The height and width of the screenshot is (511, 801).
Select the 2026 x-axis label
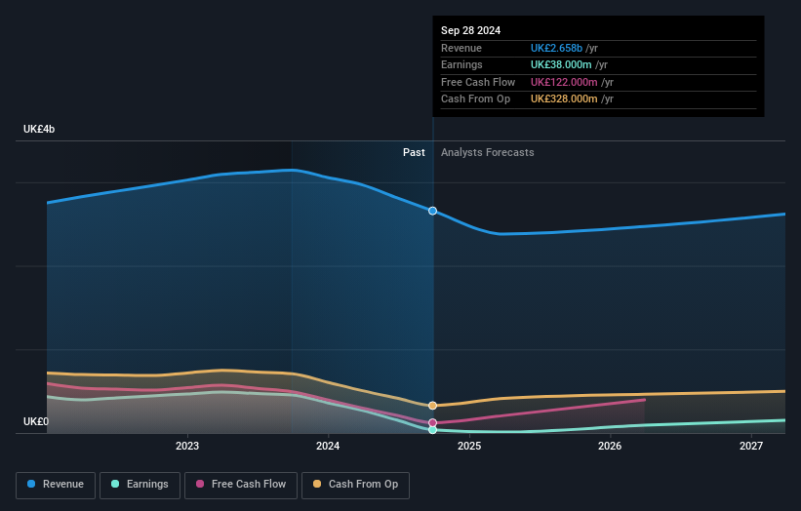610,446
